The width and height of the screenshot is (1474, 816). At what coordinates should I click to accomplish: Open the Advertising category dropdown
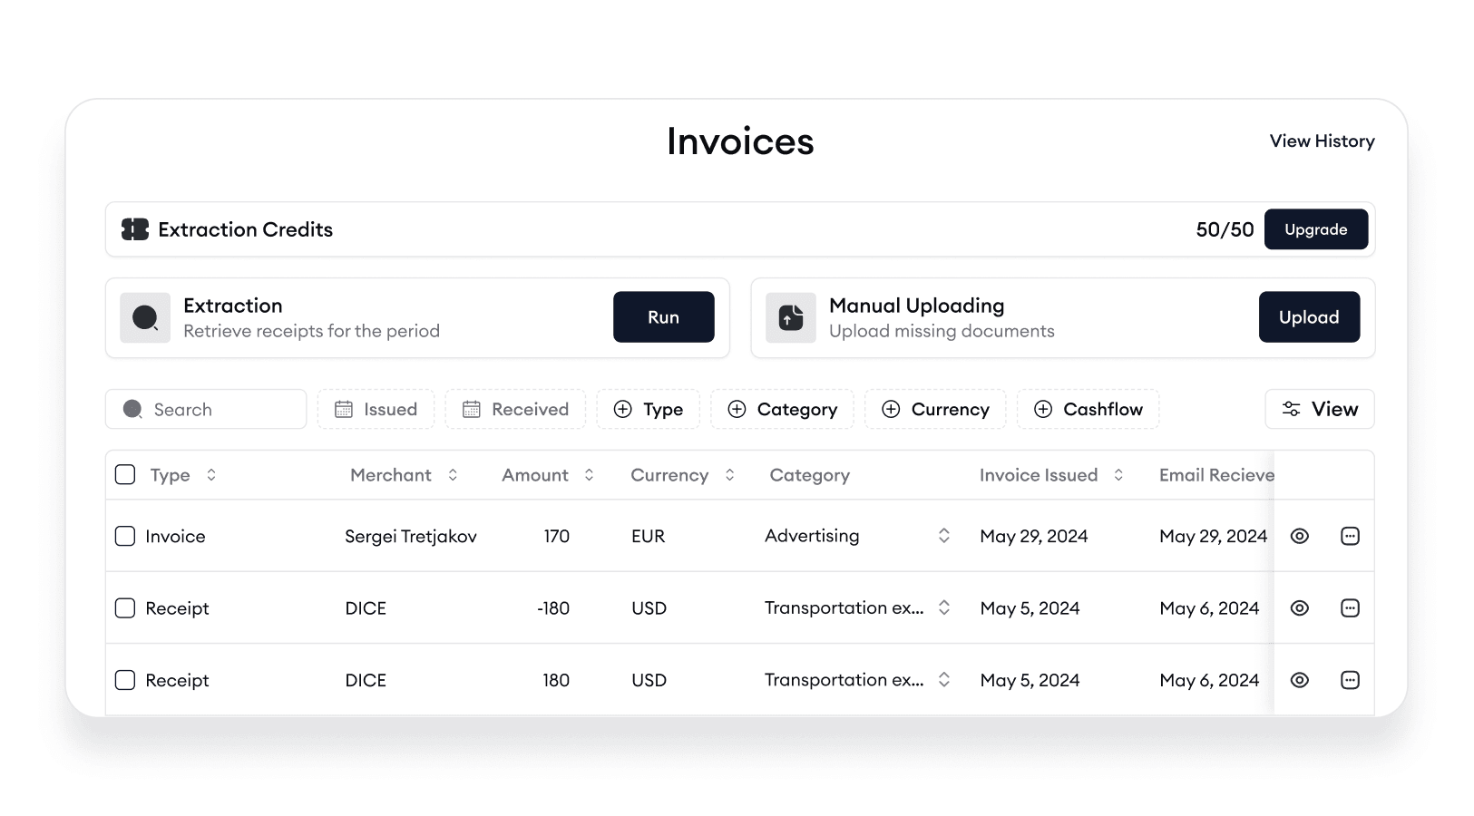[x=943, y=536]
